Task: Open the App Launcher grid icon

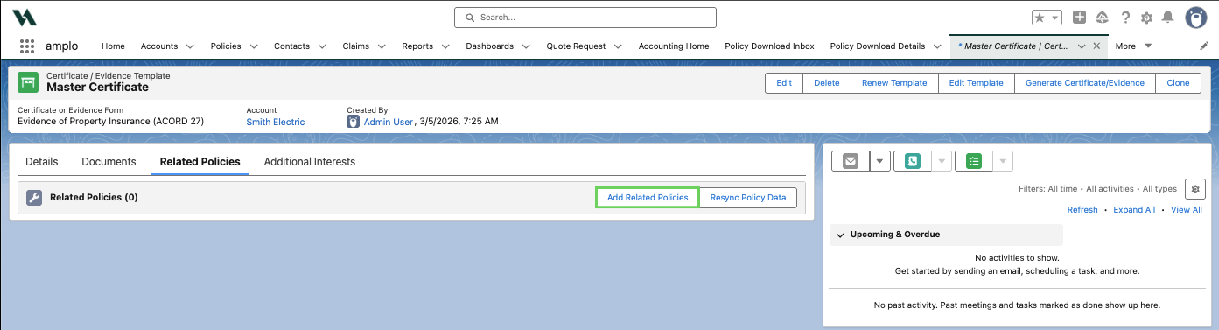Action: [x=27, y=46]
